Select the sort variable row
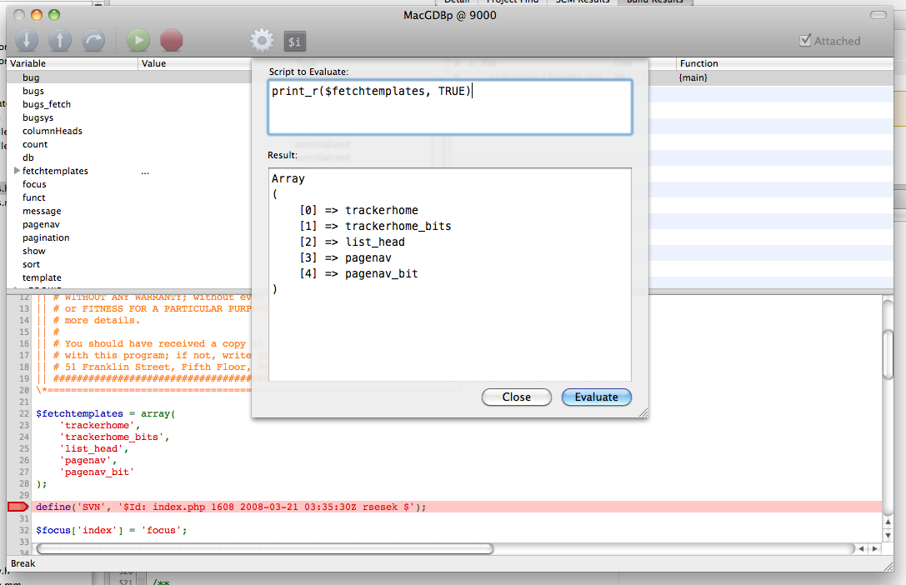The image size is (906, 585). 129,264
